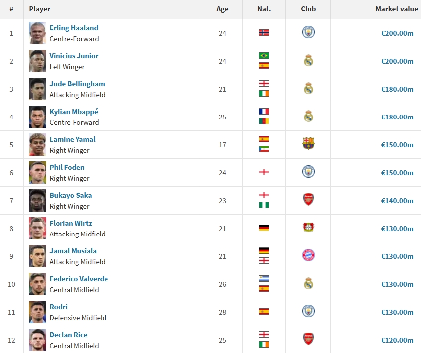421x353 pixels.
Task: Click the Player column header
Action: (x=40, y=9)
